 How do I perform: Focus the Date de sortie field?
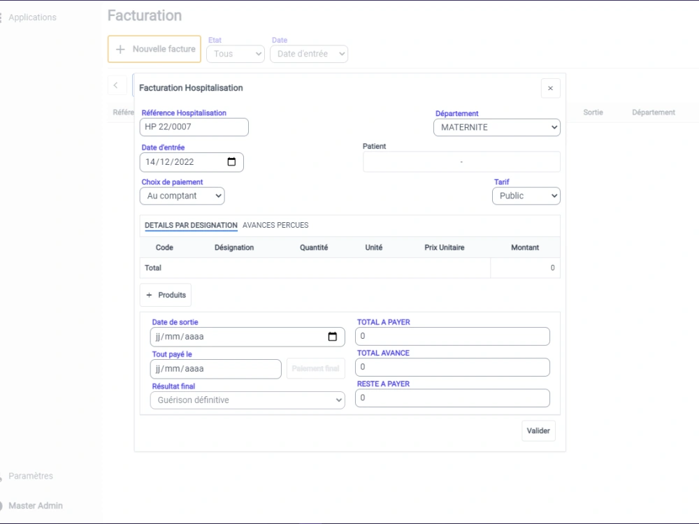pyautogui.click(x=247, y=337)
